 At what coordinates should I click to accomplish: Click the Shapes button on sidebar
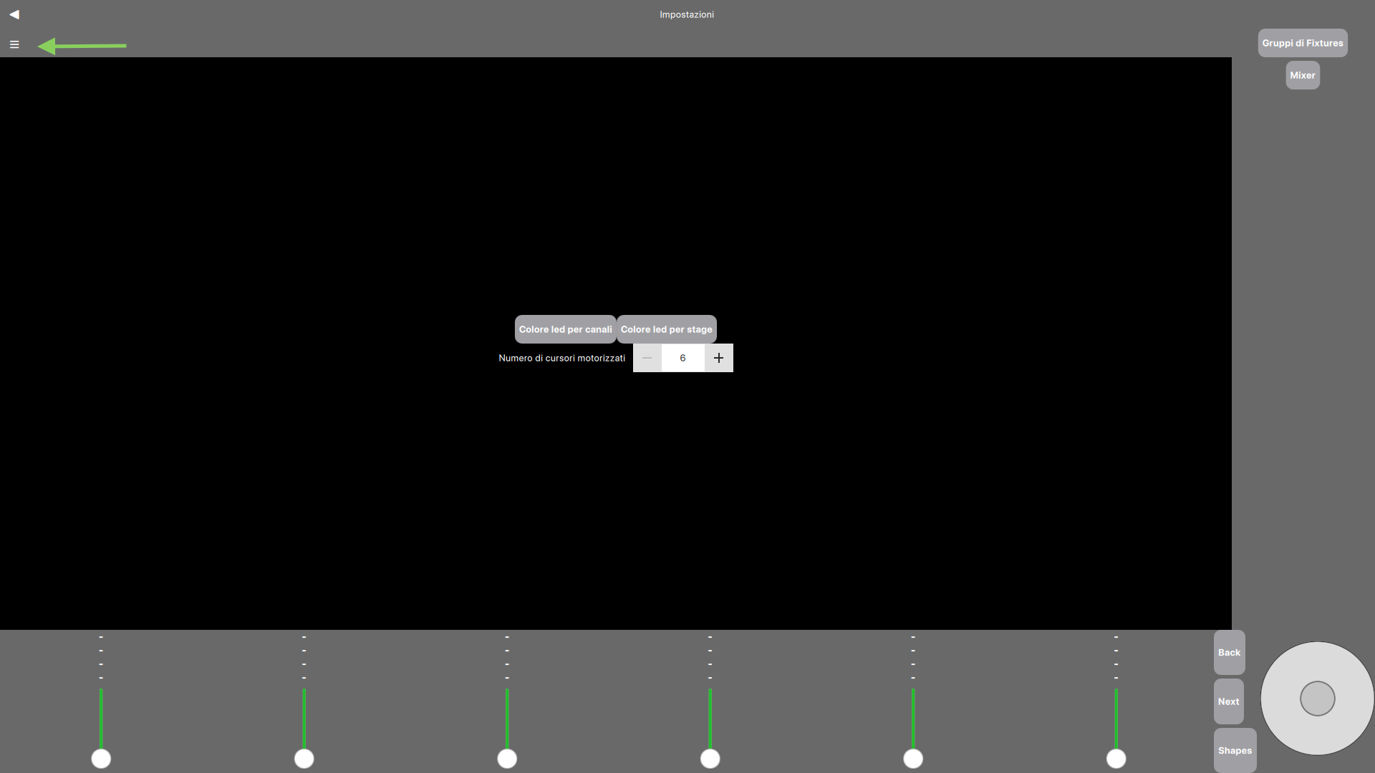(x=1235, y=750)
